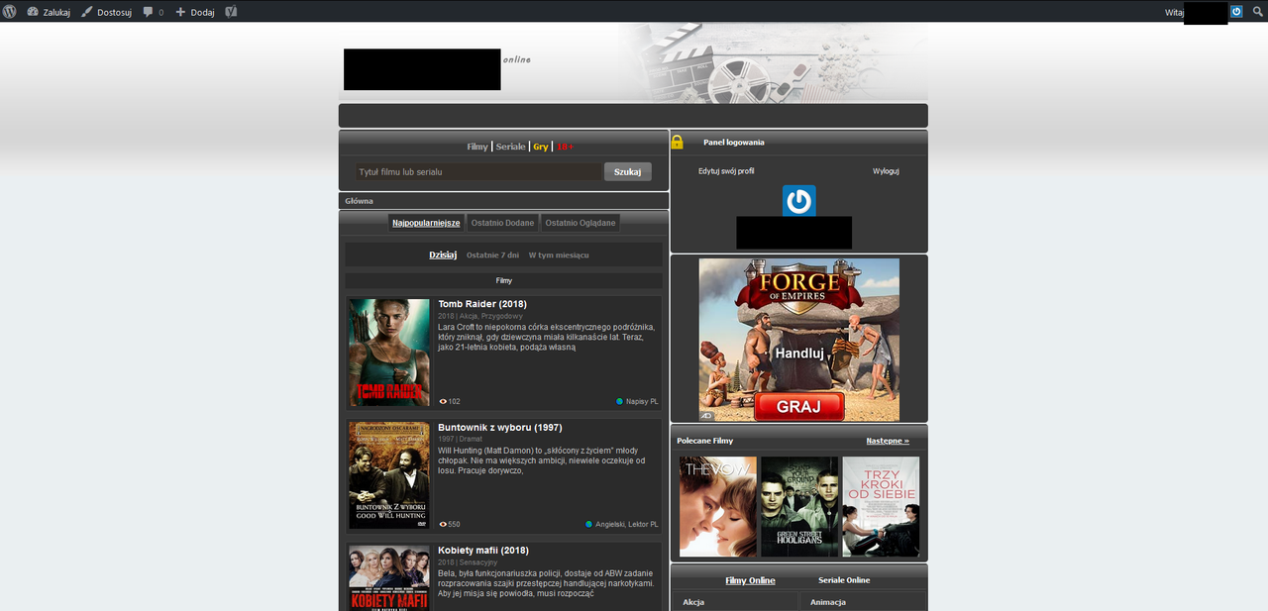Viewport: 1268px width, 611px height.
Task: Show Ostatnie 7 dni period
Action: click(492, 255)
